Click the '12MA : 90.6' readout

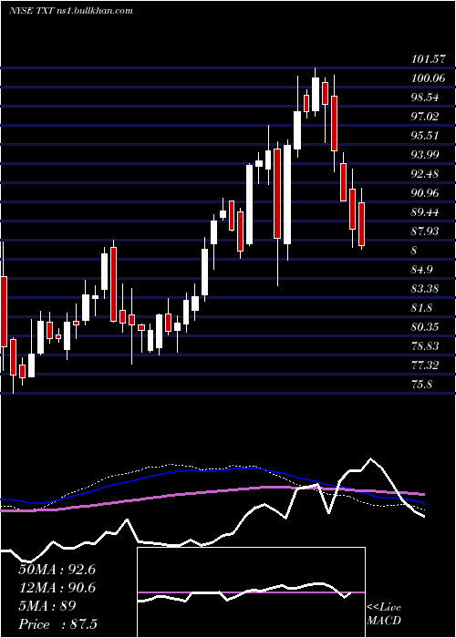57,588
